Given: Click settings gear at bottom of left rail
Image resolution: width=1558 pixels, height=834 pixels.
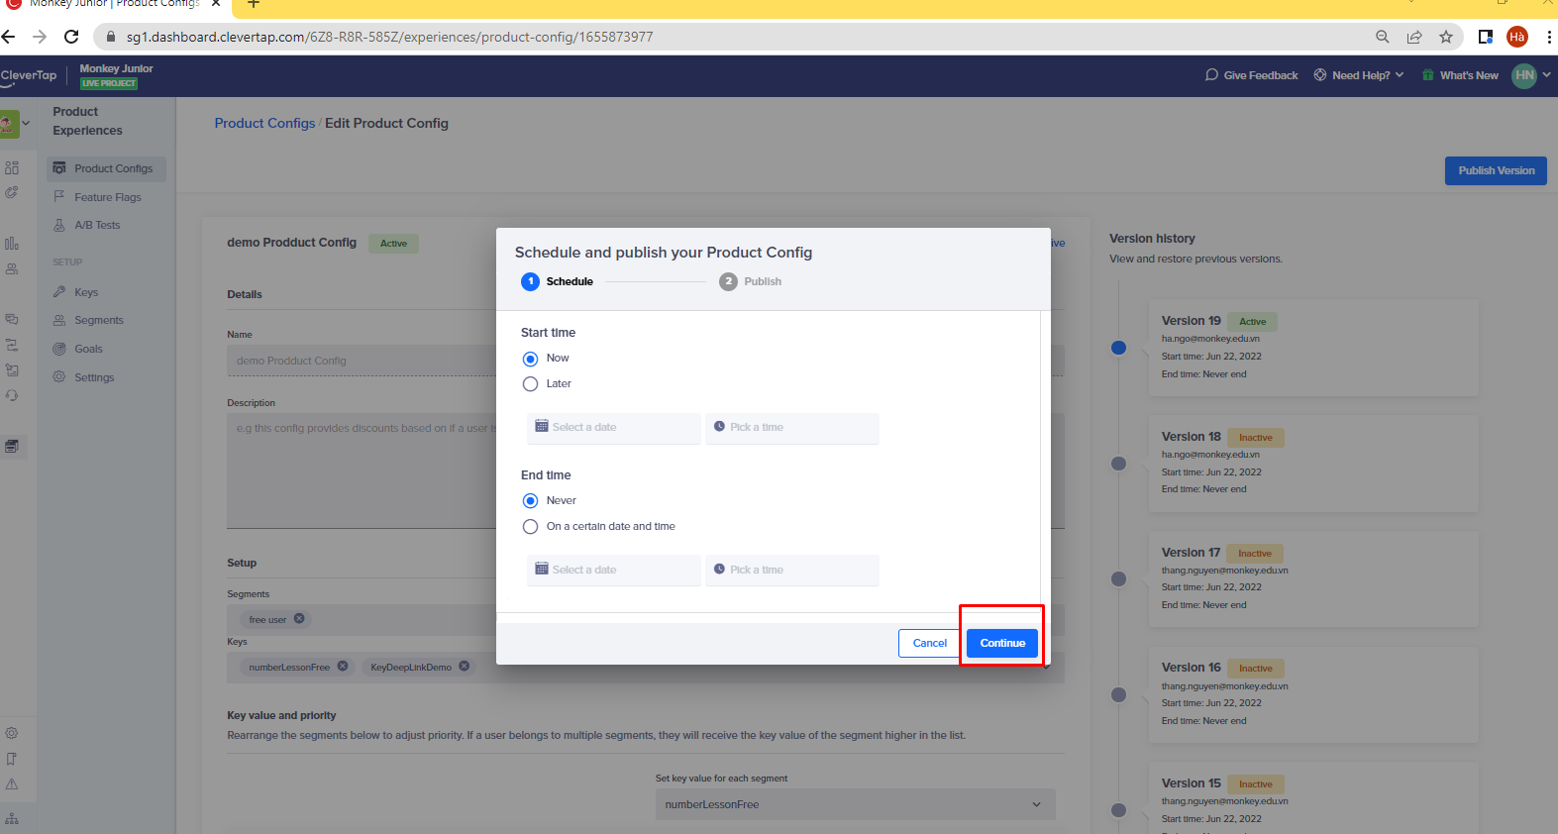Looking at the screenshot, I should (12, 733).
